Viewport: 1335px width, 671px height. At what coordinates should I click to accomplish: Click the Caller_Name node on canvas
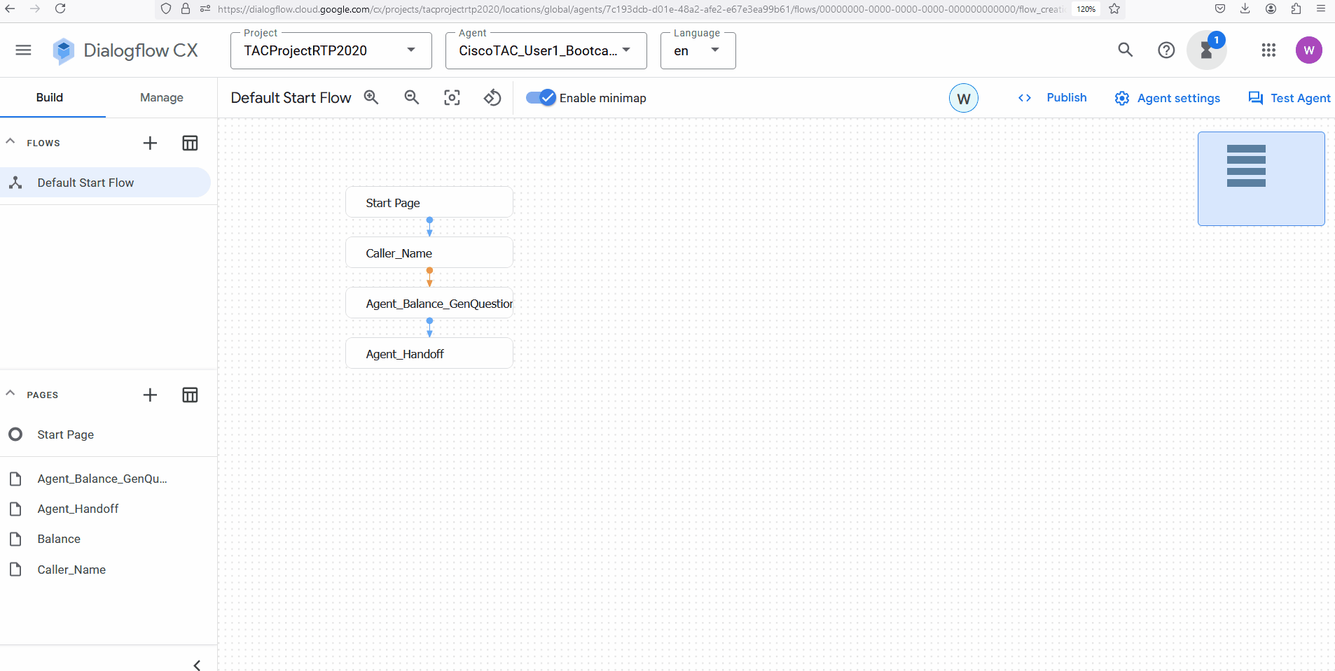[x=429, y=253]
